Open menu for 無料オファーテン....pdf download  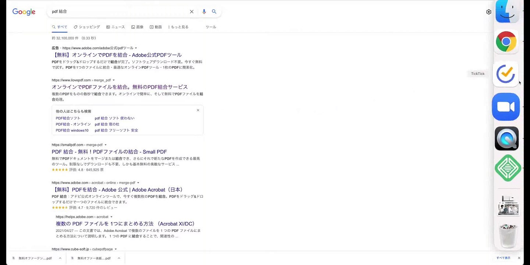click(60, 258)
